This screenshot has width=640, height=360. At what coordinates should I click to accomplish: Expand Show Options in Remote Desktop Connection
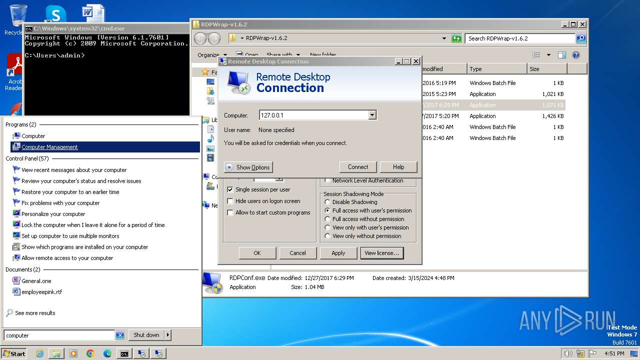pos(248,167)
